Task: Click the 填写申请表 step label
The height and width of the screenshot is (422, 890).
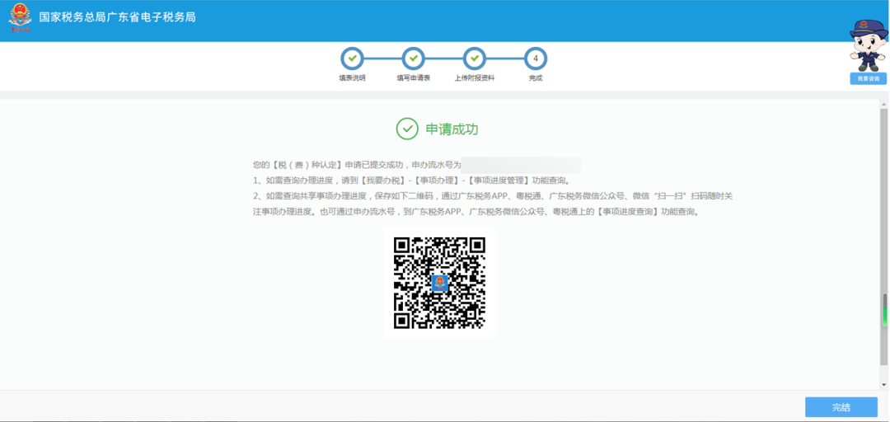Action: coord(413,78)
